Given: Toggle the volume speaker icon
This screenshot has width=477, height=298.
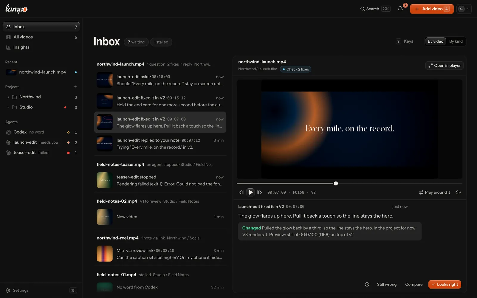Looking at the screenshot, I should [458, 193].
